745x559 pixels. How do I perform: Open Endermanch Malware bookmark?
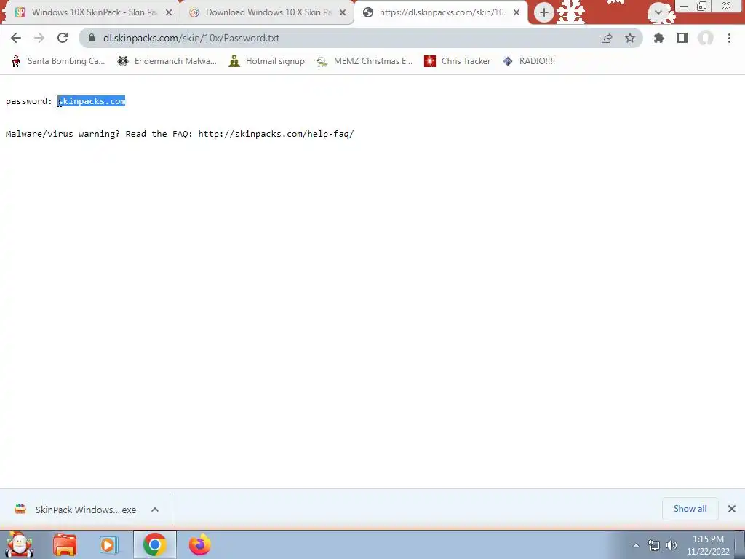click(x=167, y=61)
